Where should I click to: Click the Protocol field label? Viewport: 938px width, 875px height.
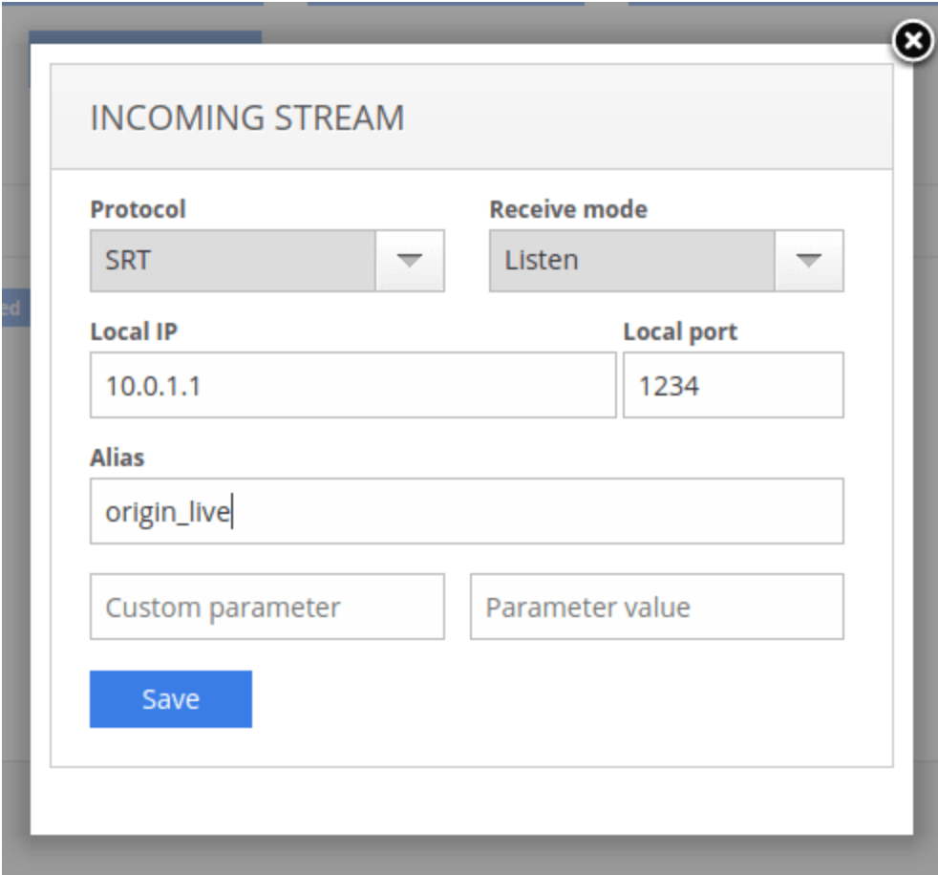click(138, 209)
